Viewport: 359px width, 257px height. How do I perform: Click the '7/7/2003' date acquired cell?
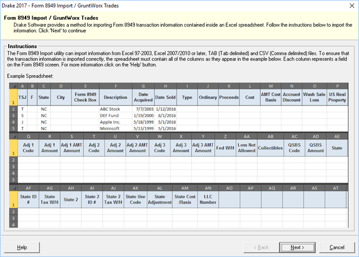point(144,109)
